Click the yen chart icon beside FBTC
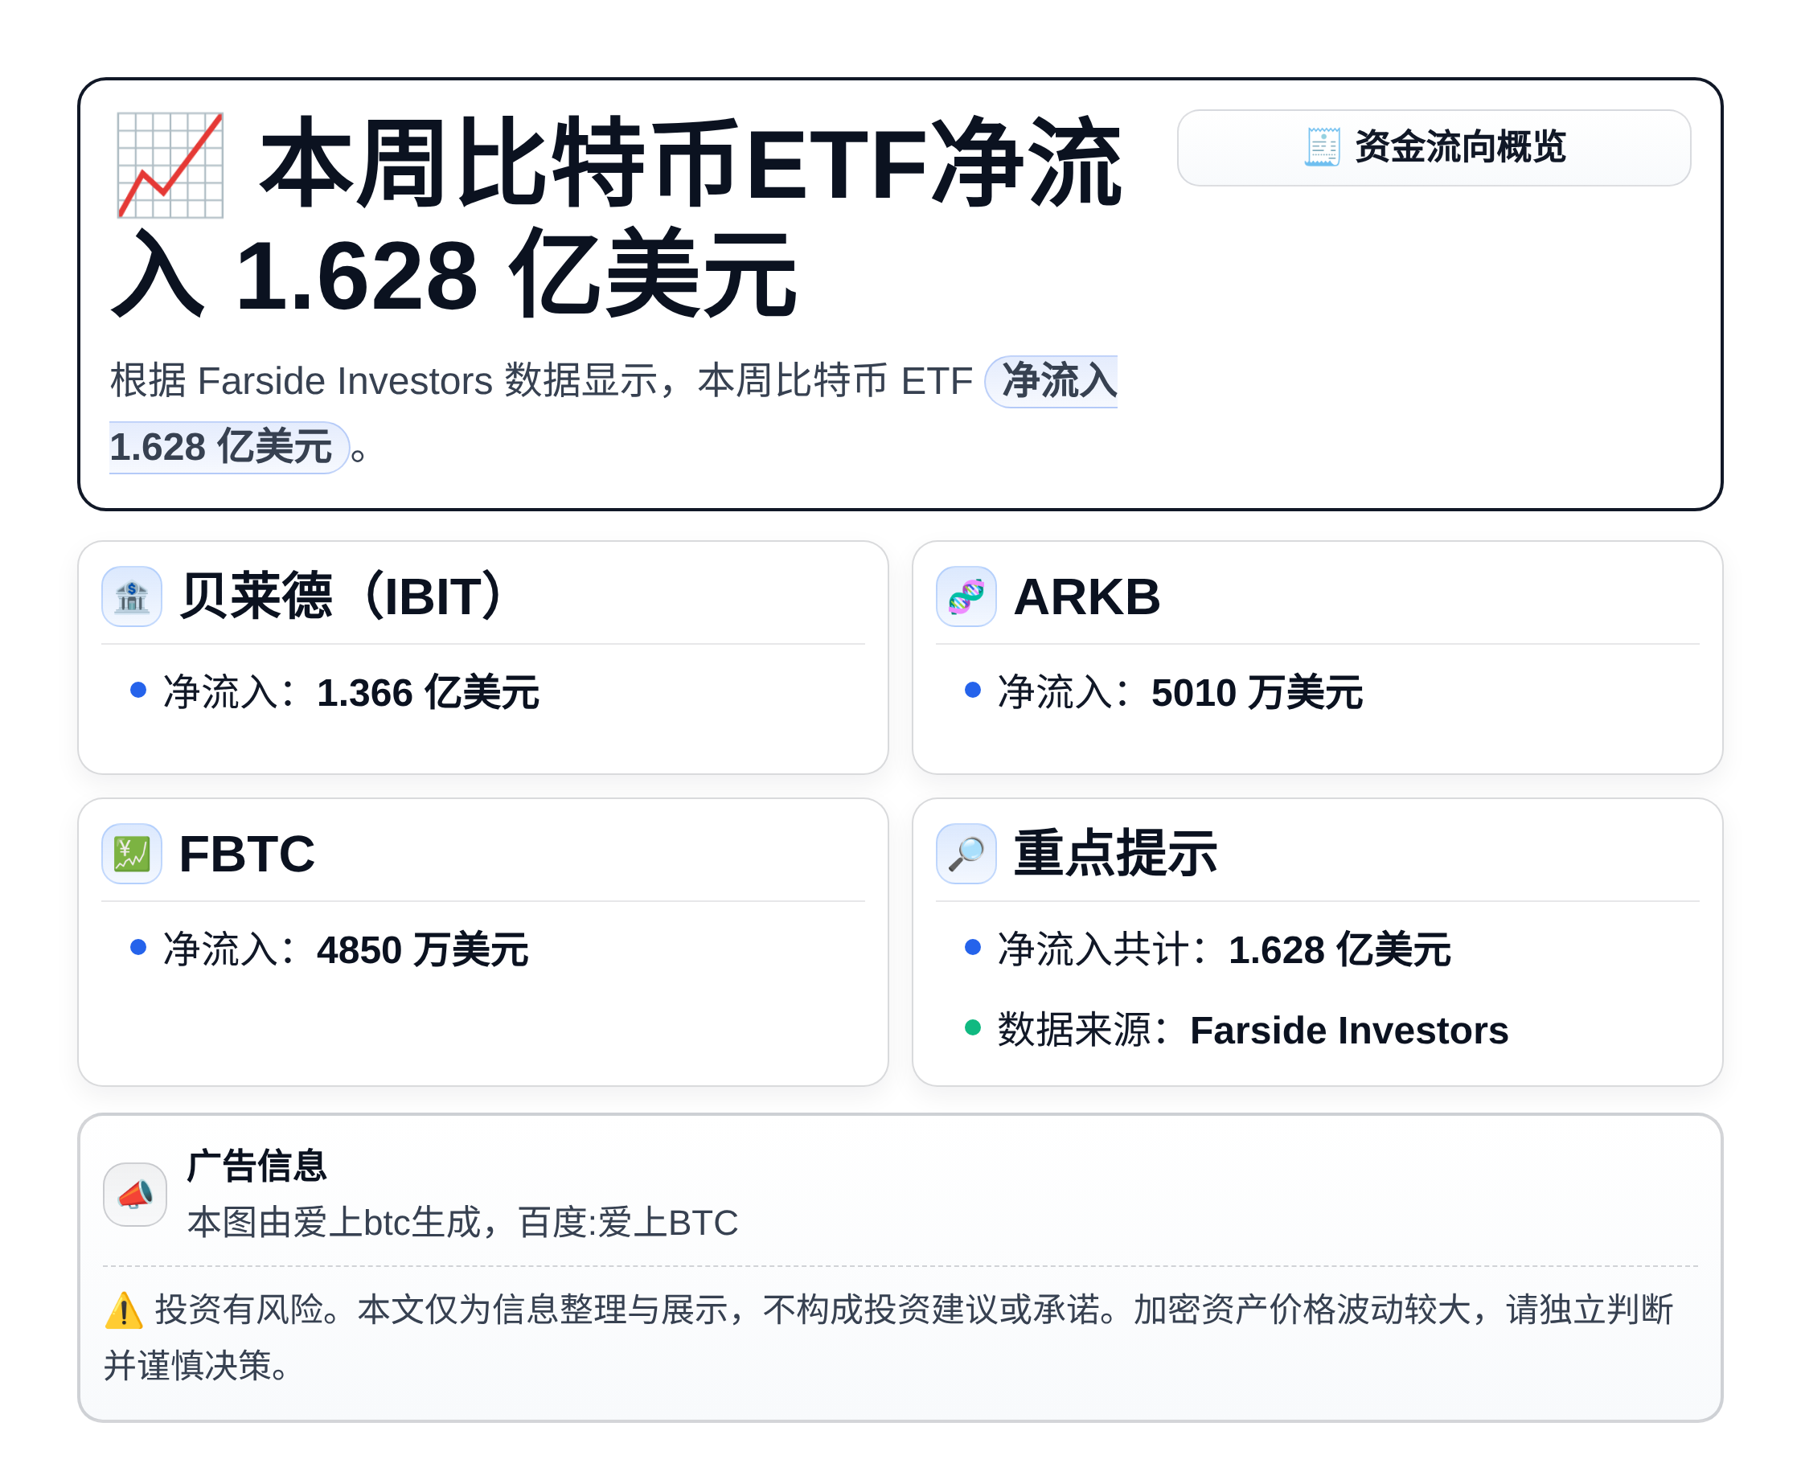 132,853
